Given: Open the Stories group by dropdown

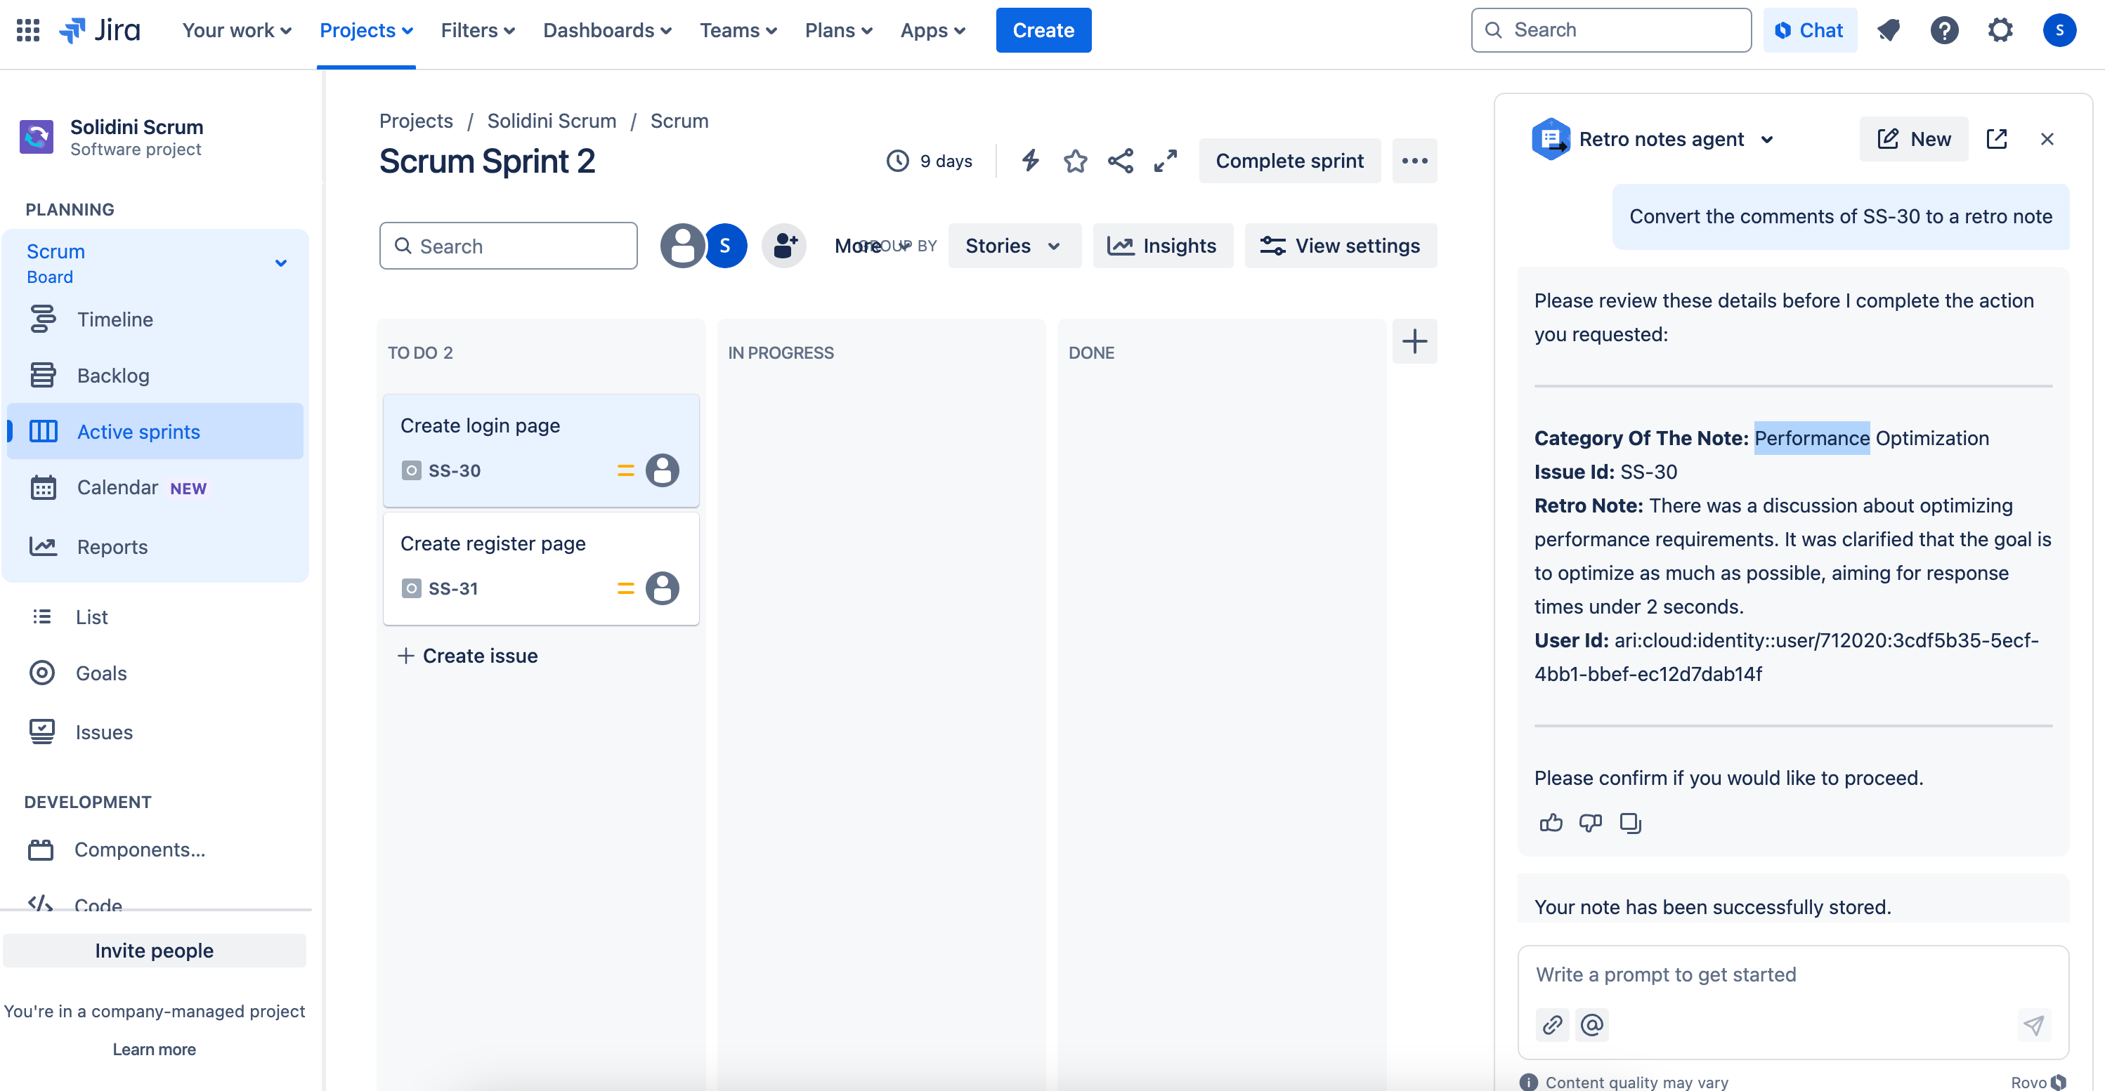Looking at the screenshot, I should pos(1013,245).
